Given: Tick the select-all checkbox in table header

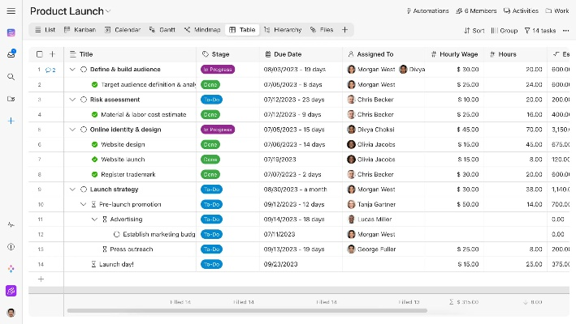Looking at the screenshot, I should pos(40,54).
